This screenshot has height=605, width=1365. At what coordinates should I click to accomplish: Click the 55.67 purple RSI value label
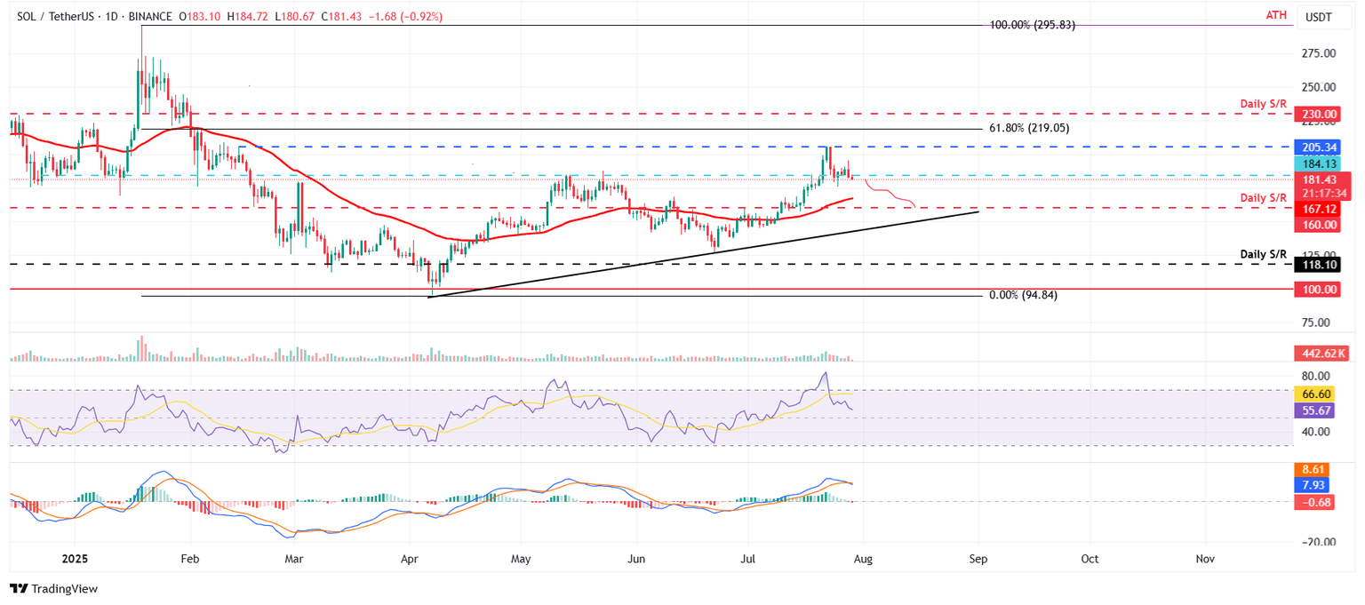1316,409
